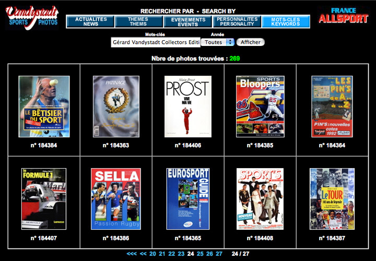Open the Patinage book cover thumbnail
376x261 pixels.
tap(116, 106)
